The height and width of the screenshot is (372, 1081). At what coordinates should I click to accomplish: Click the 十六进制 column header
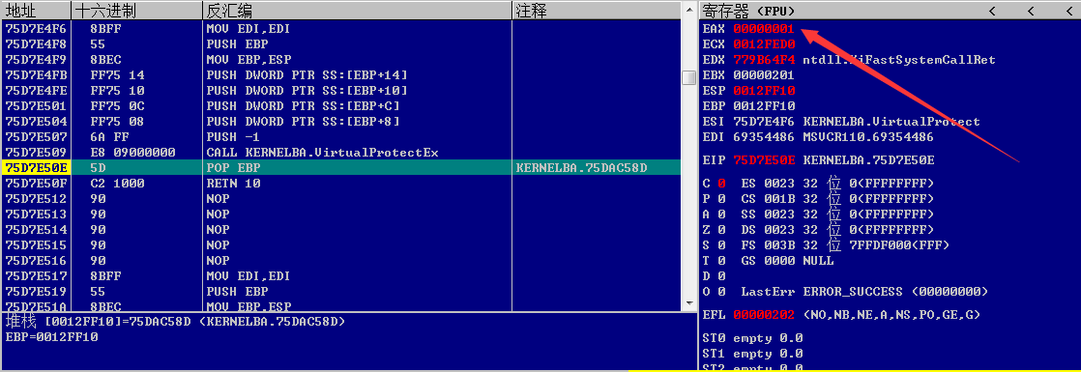coord(136,11)
